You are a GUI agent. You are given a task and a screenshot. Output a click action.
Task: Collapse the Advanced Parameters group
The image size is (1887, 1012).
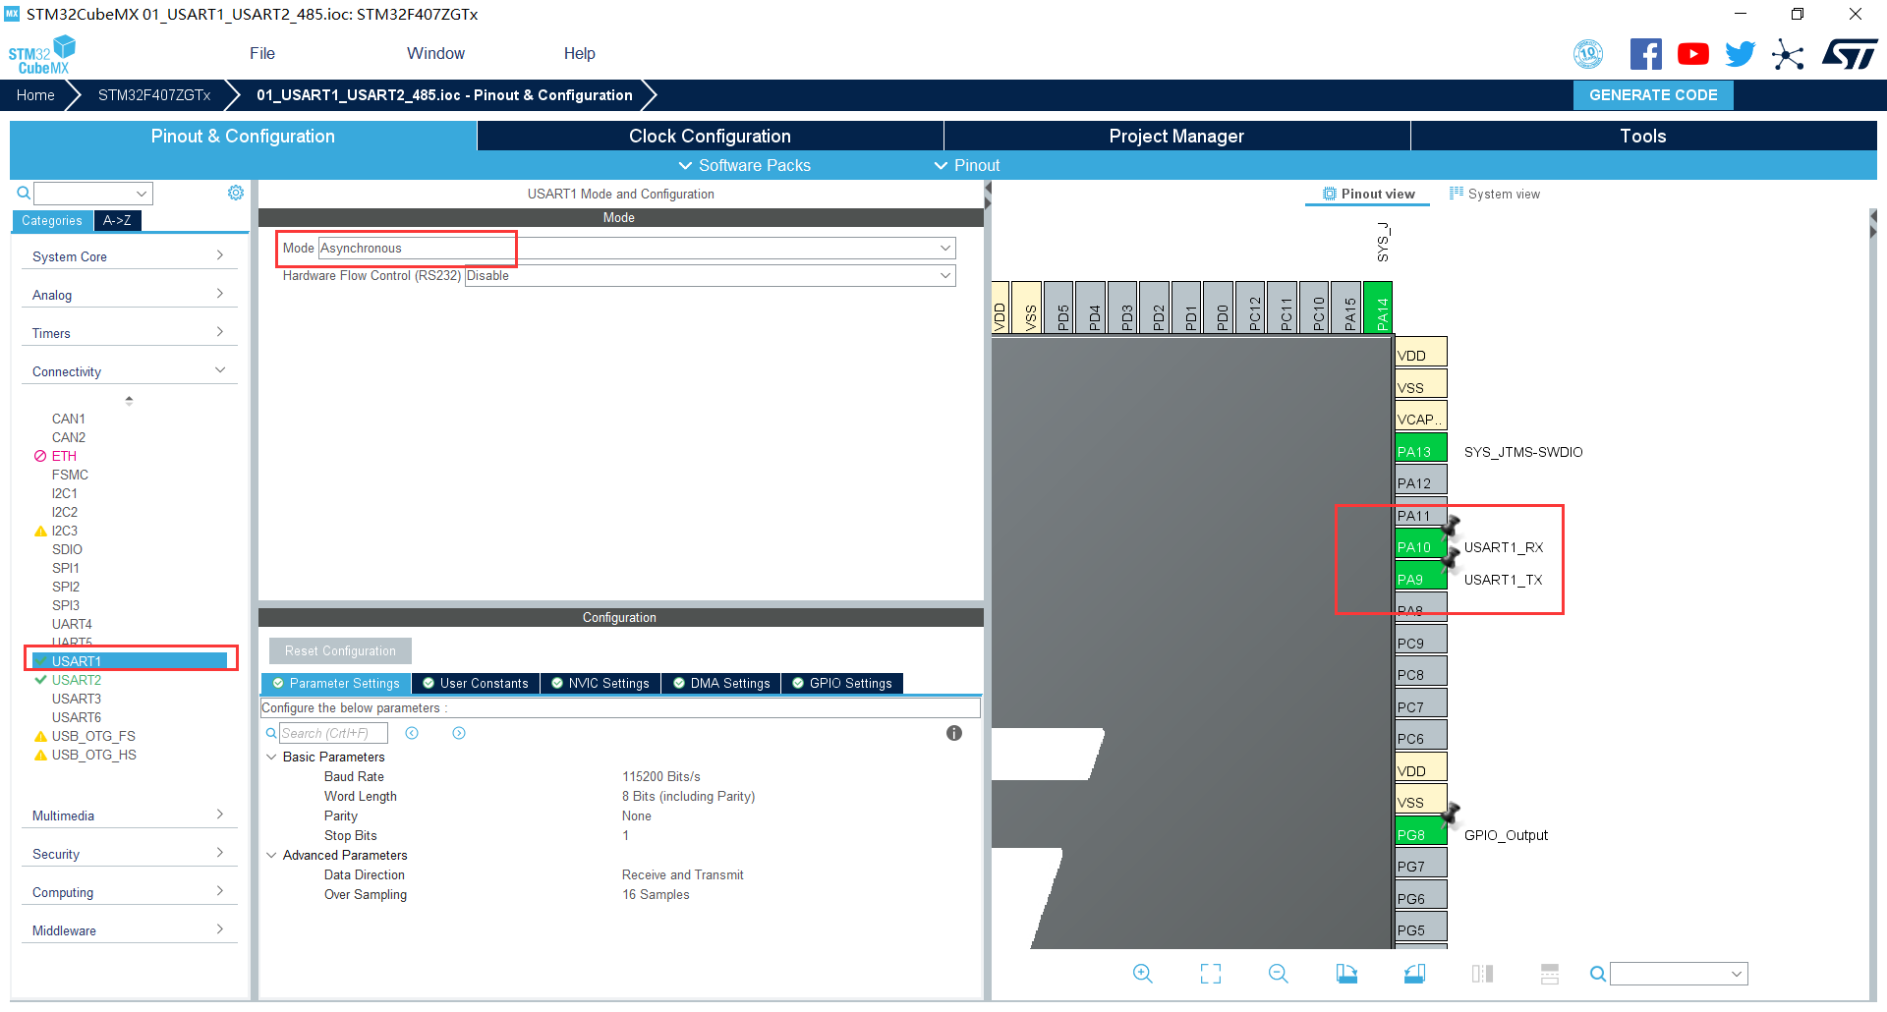coord(271,855)
